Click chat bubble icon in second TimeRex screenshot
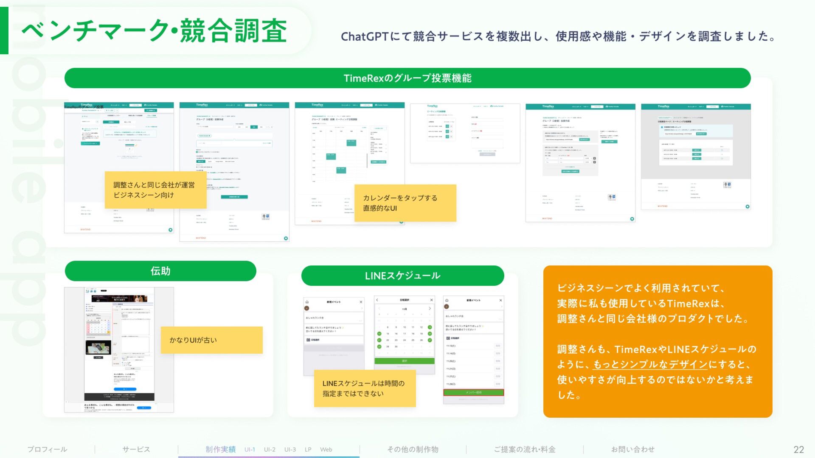The height and width of the screenshot is (458, 815). [286, 238]
